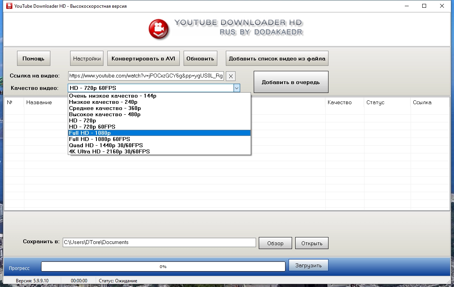Maximize the YouTube Downloader HD window

tap(424, 6)
